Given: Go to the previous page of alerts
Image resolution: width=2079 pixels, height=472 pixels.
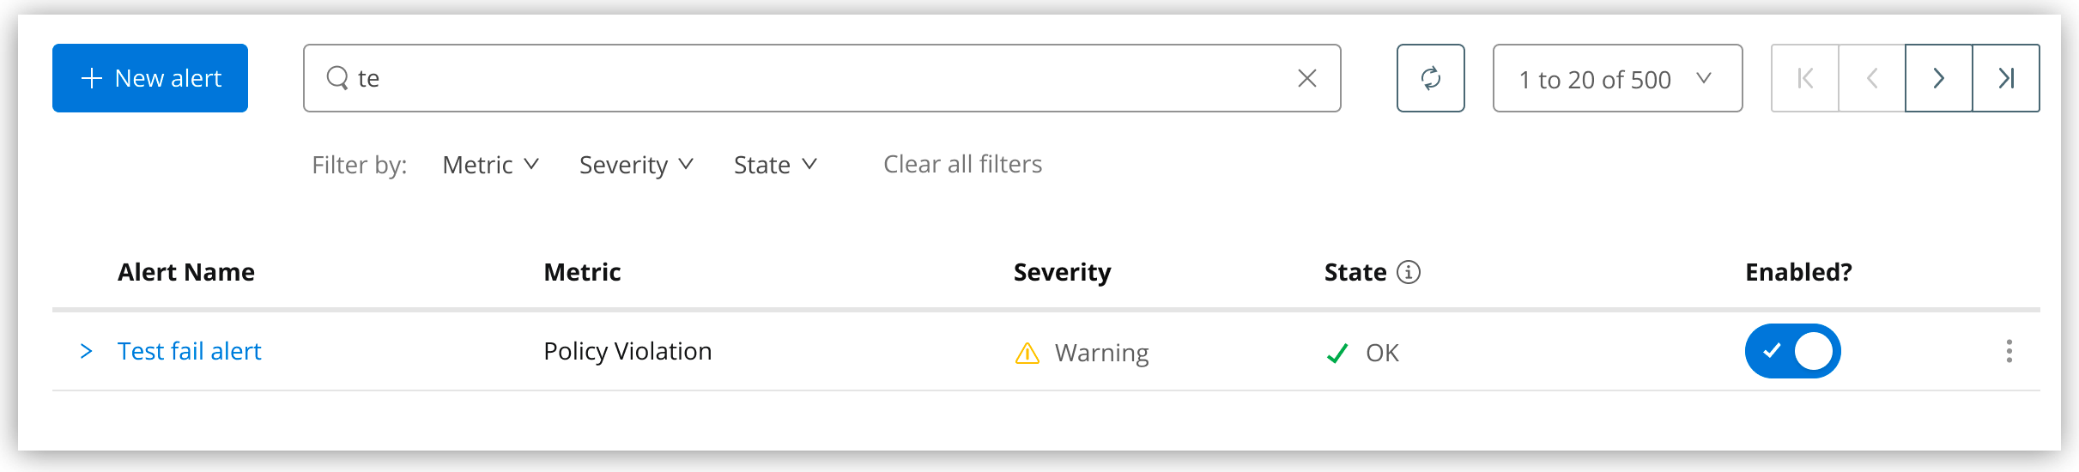Looking at the screenshot, I should (1872, 78).
